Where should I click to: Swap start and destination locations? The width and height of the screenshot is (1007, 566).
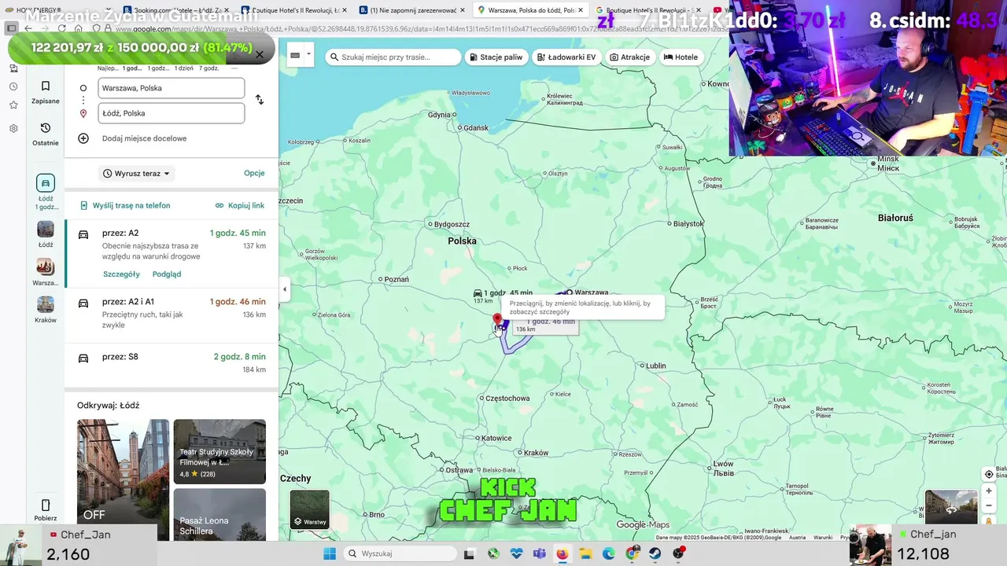260,100
